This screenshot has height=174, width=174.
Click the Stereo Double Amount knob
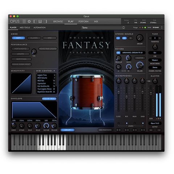coord(140,38)
